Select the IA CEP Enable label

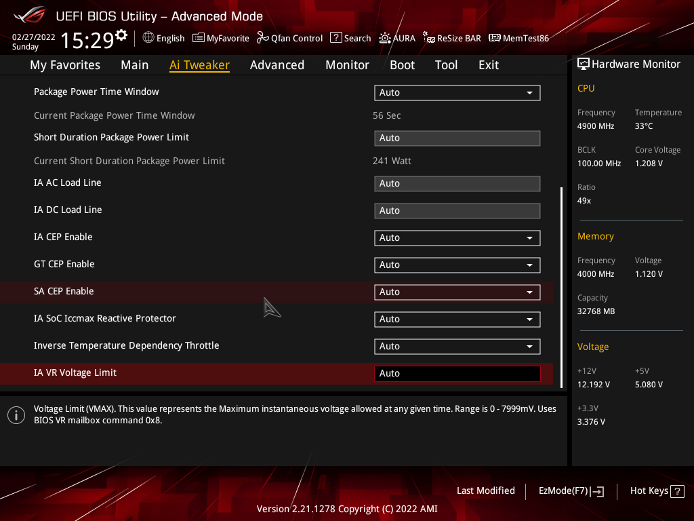63,237
